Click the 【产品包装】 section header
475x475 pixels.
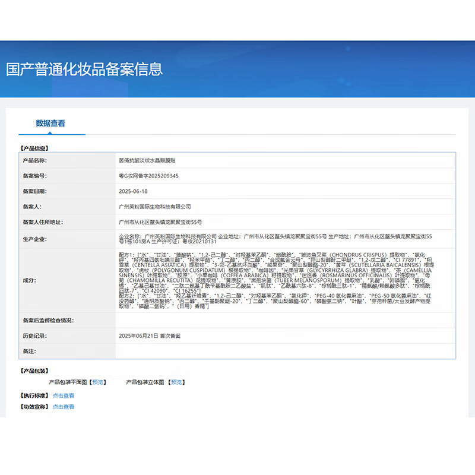pos(34,370)
